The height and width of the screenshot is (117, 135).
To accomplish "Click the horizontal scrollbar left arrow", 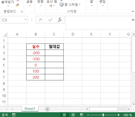I will (x=87, y=109).
